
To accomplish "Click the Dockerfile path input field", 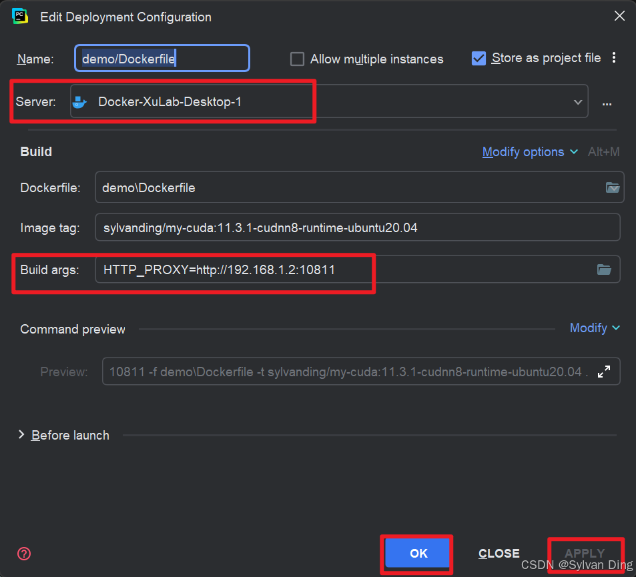I will tap(359, 187).
